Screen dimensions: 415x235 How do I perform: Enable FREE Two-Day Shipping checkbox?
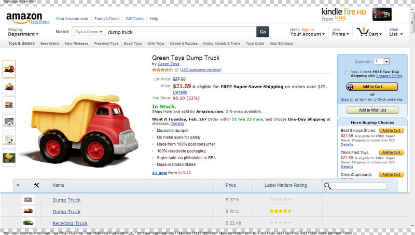click(347, 73)
